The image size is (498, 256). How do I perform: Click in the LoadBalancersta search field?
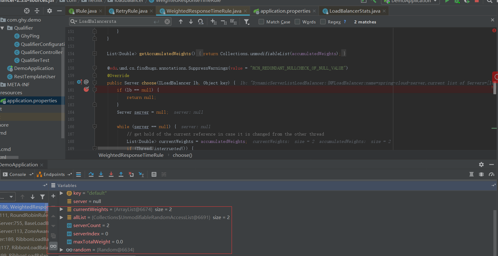pos(116,22)
